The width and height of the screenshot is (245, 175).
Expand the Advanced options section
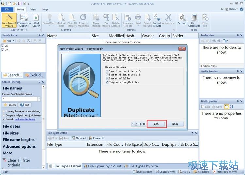19,146
